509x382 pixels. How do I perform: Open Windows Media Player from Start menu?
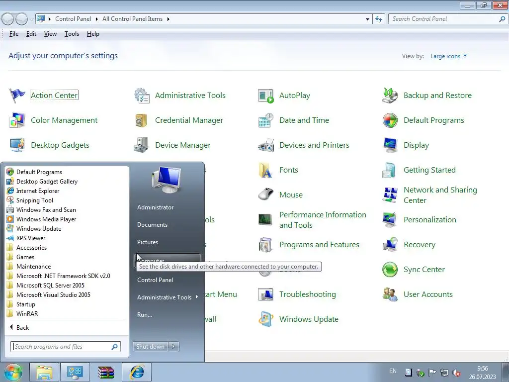pyautogui.click(x=46, y=219)
